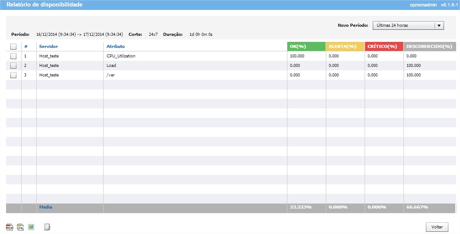Export the report as XML
460x234 pixels.
[20, 227]
